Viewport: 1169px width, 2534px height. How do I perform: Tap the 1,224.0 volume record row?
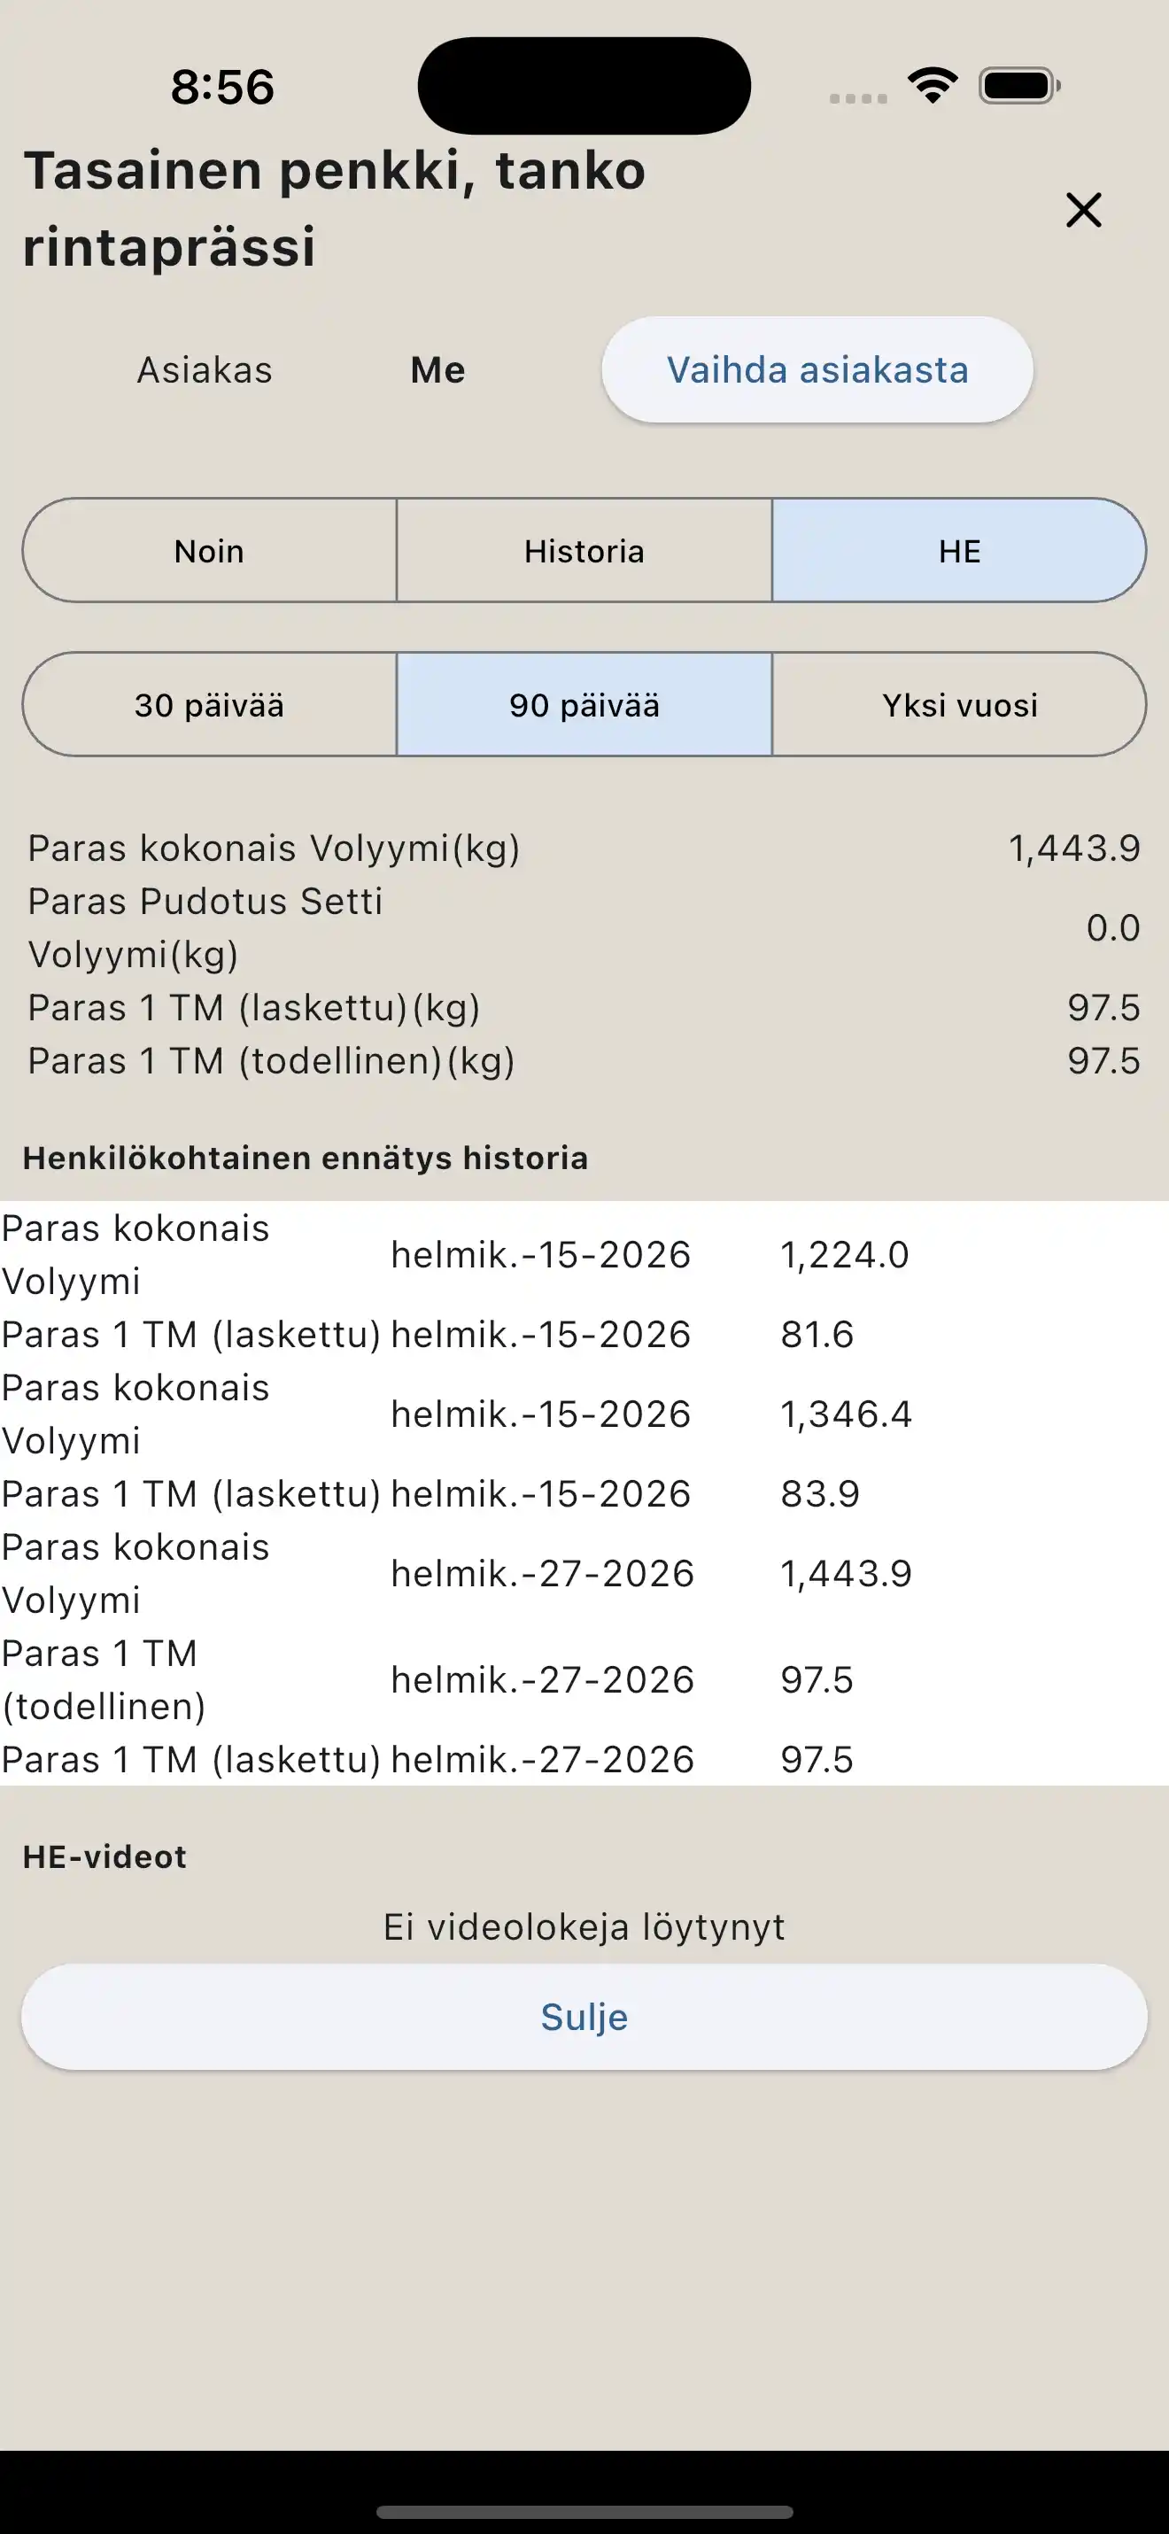pos(584,1254)
